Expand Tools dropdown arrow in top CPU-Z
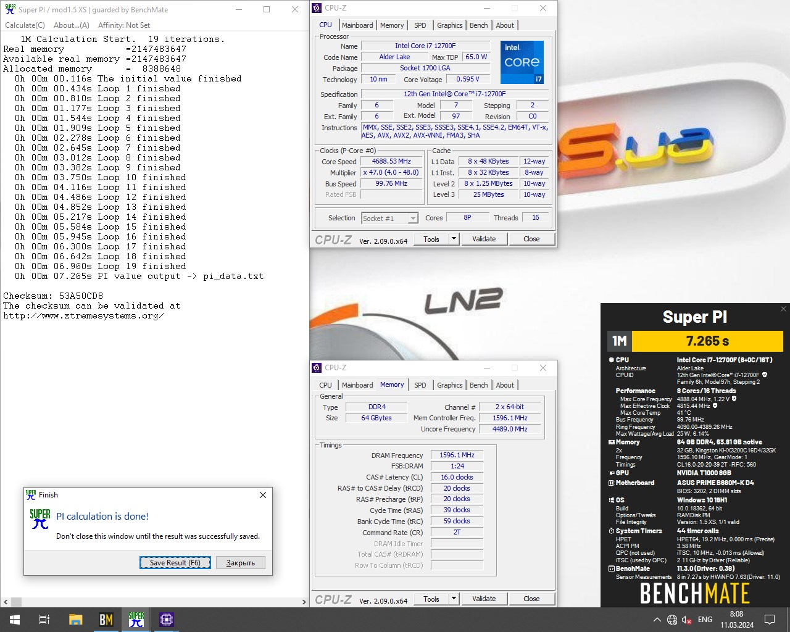 click(x=454, y=239)
